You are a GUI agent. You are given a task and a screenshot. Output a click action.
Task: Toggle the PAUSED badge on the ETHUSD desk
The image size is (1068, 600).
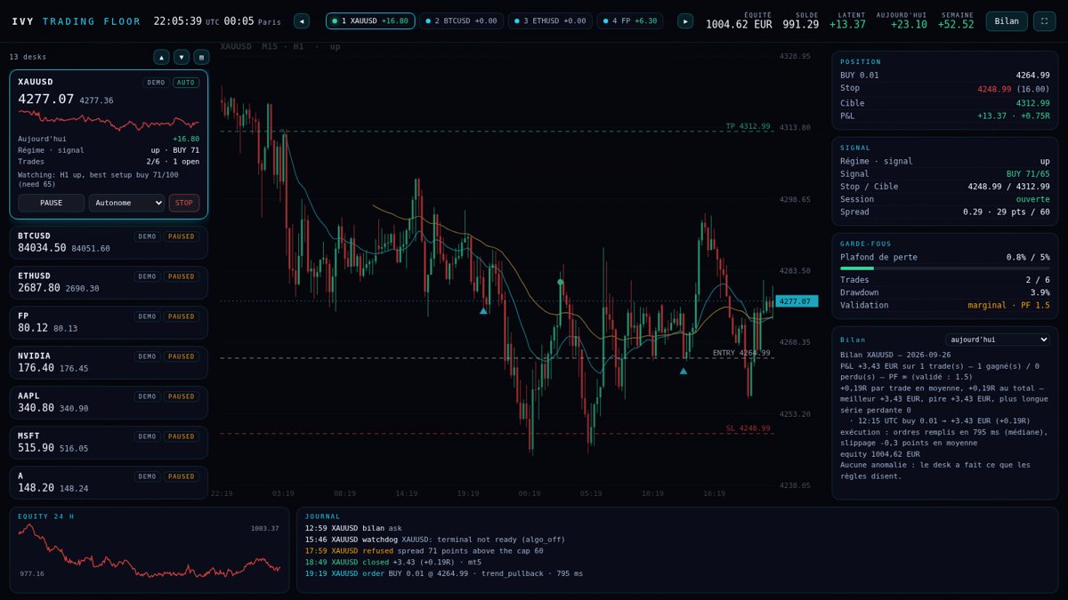coord(182,276)
